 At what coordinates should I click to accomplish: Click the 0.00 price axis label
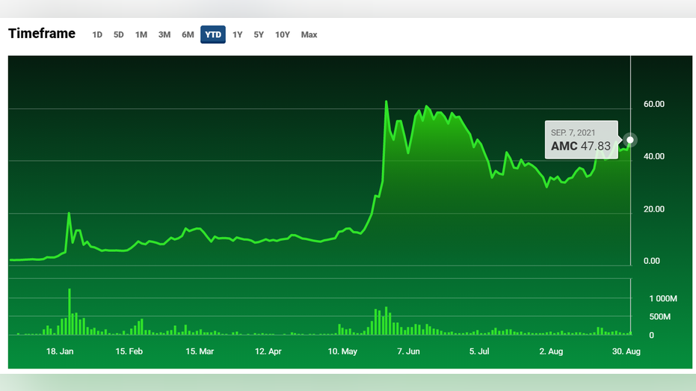point(652,261)
